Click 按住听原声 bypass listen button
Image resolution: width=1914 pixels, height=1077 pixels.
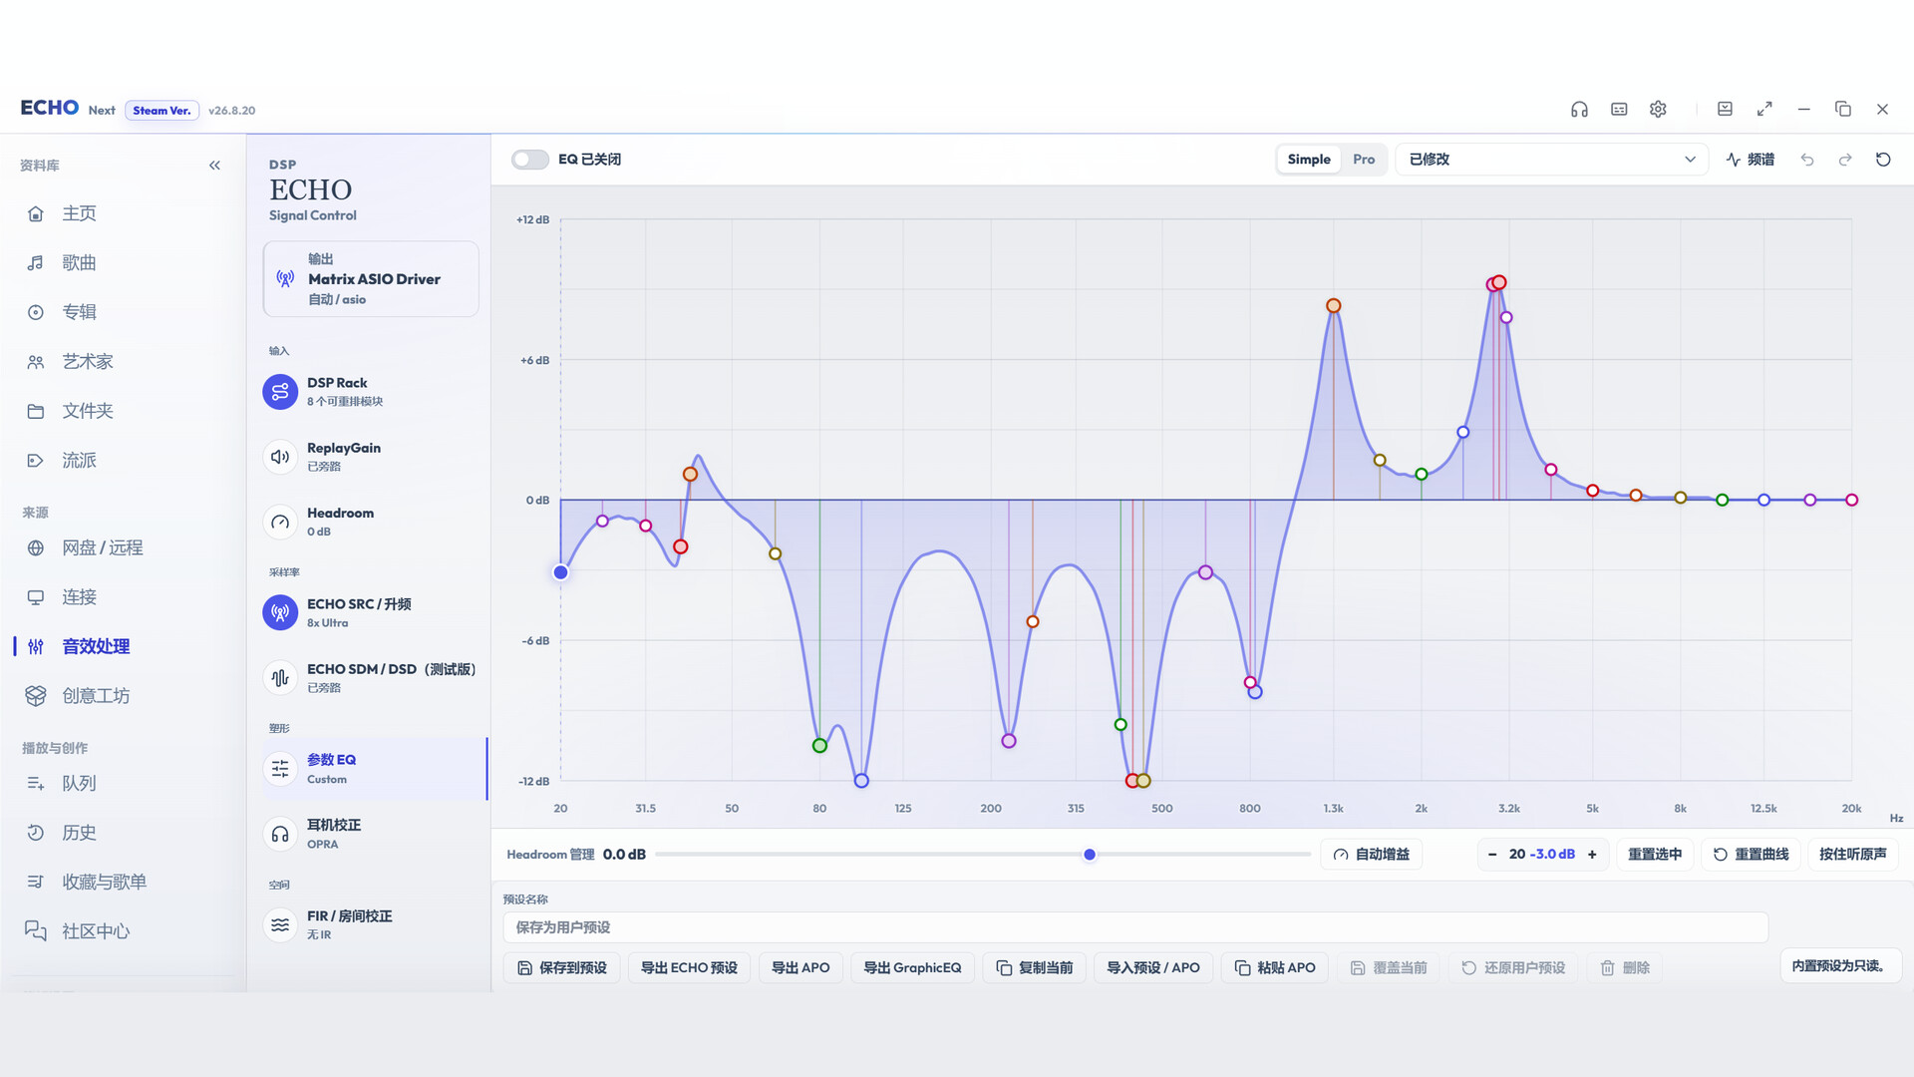click(x=1852, y=855)
